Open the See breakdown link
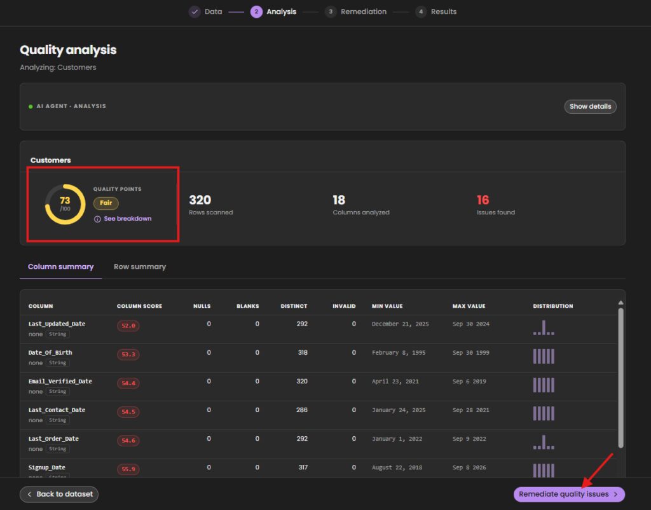This screenshot has height=510, width=651. tap(127, 219)
